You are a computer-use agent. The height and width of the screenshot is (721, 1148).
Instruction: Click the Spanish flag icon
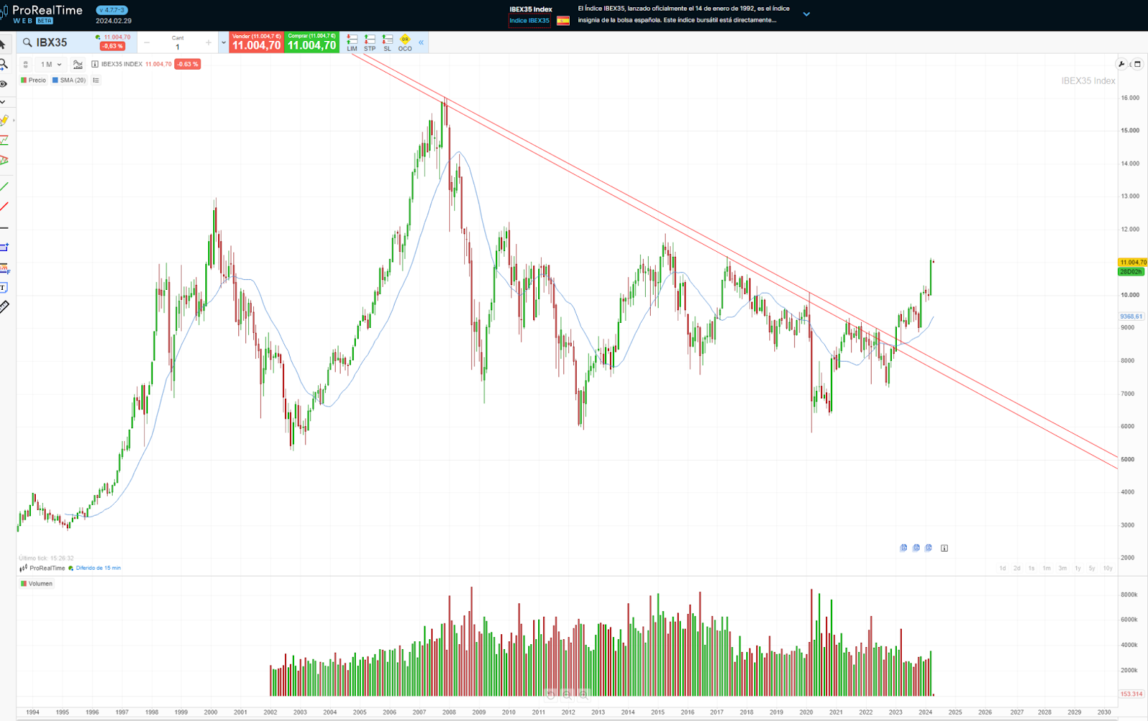pos(563,21)
